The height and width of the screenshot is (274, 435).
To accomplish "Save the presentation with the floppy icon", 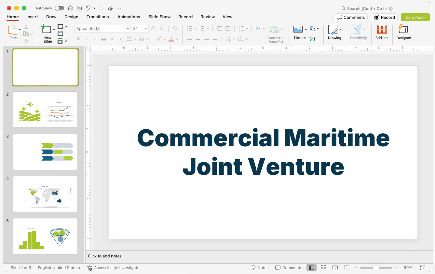I will tap(79, 8).
